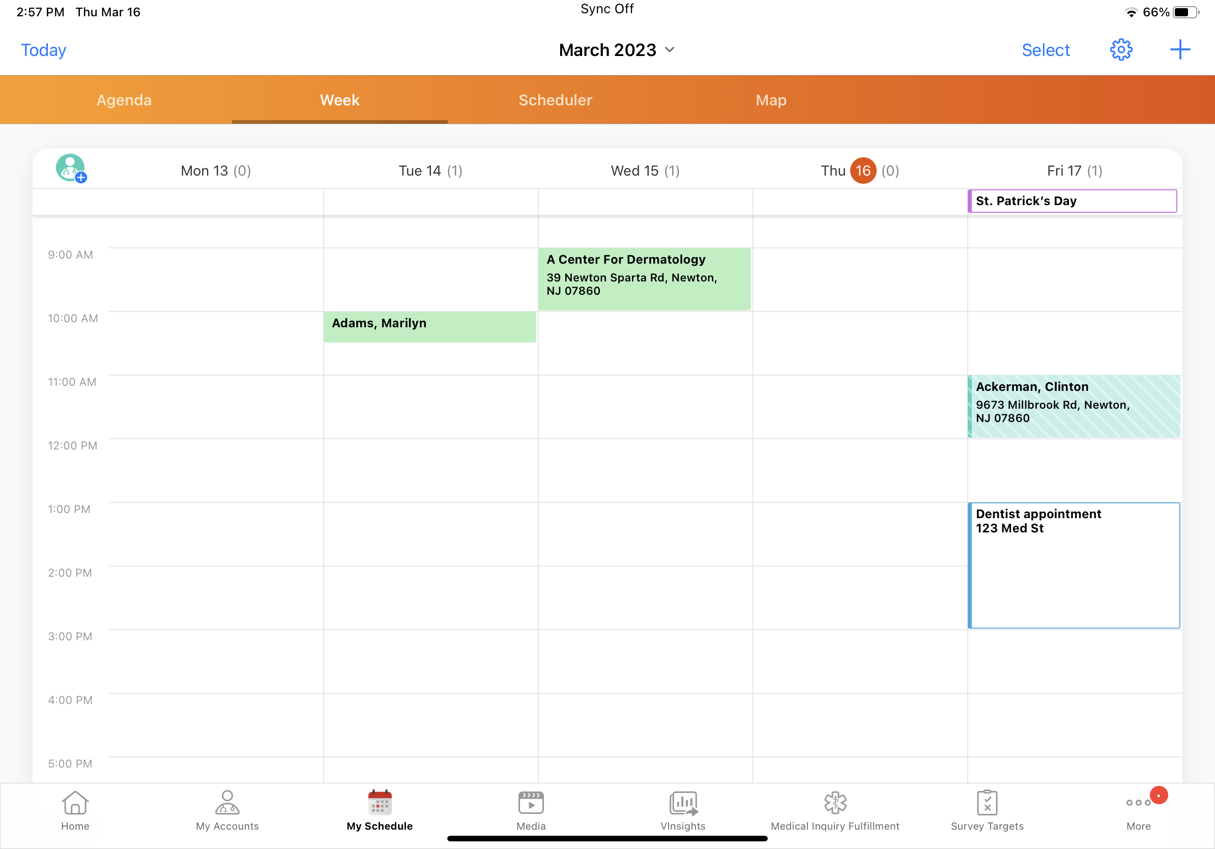Viewport: 1215px width, 849px height.
Task: Open the Dentist appointment event
Action: pyautogui.click(x=1074, y=565)
